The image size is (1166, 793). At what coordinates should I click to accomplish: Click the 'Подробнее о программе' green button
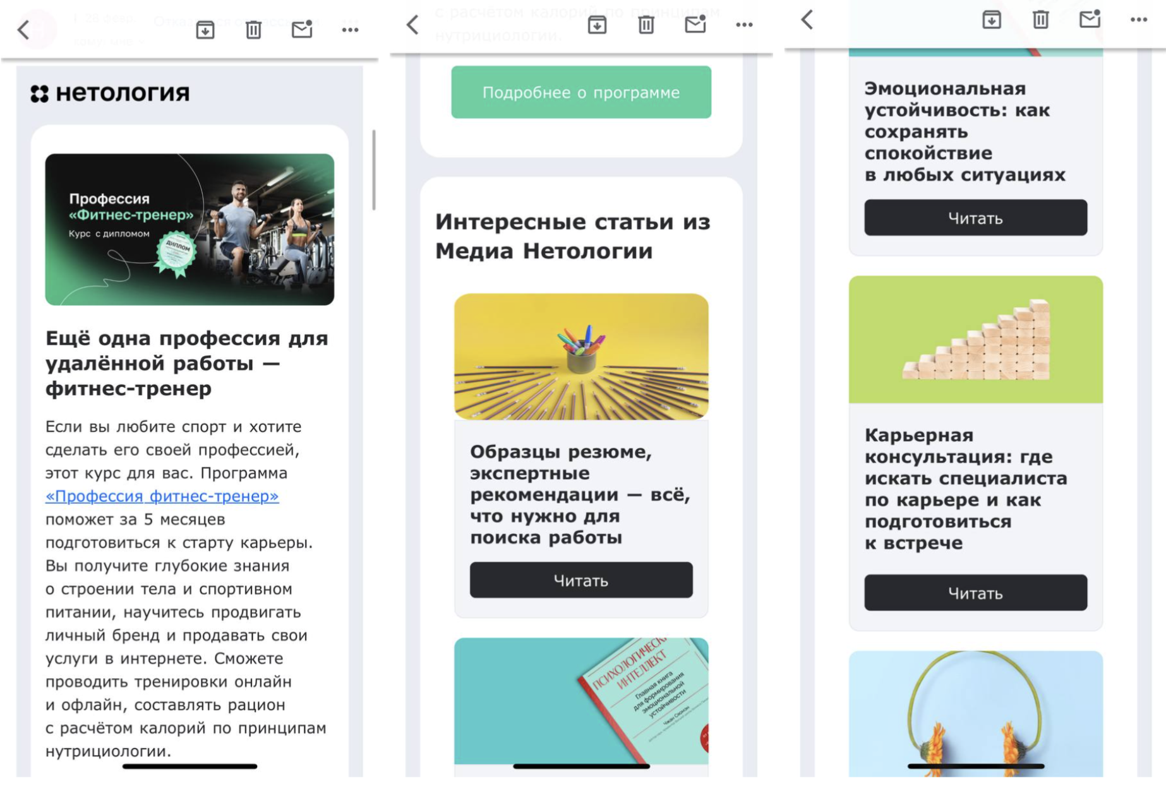click(x=580, y=92)
